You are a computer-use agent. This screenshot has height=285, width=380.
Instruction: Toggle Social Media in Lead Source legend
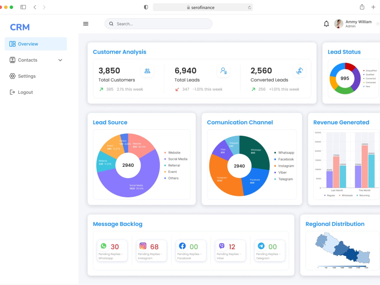[176, 159]
